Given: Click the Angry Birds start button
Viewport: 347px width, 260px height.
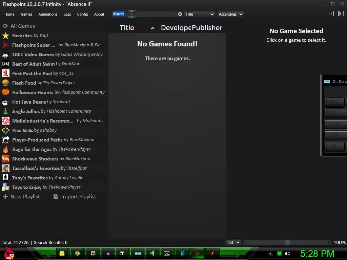Looking at the screenshot, I should click(x=9, y=253).
